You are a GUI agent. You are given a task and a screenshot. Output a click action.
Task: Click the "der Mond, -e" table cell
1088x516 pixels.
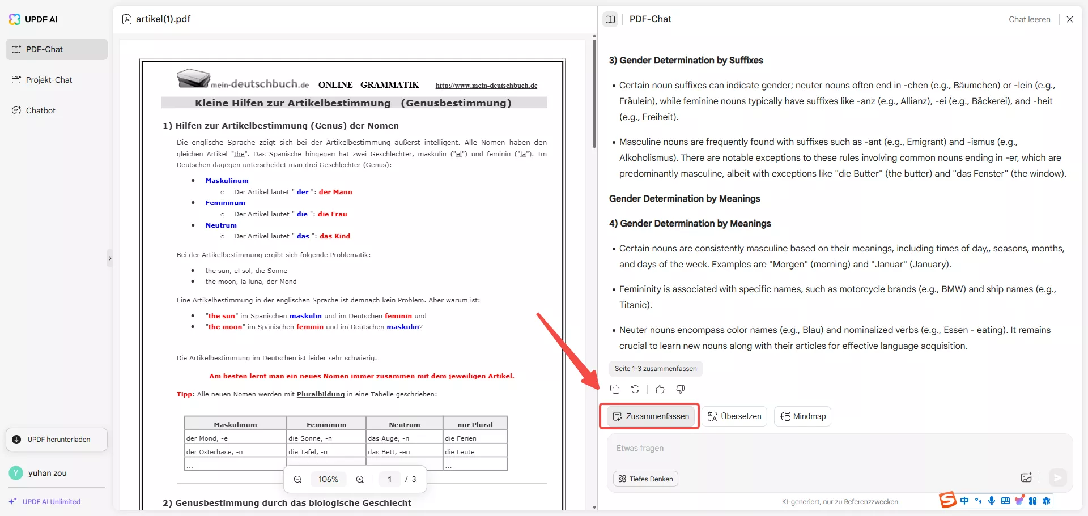[x=236, y=438]
